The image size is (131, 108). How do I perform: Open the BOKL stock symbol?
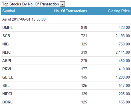coord(7,102)
